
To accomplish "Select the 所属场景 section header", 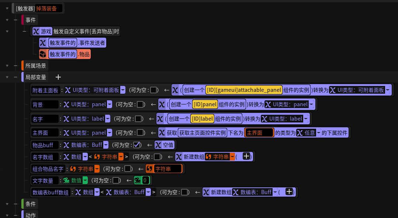I will pyautogui.click(x=35, y=66).
